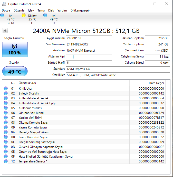
Task: Click the Sağlık Durumu label
Action: (14, 38)
